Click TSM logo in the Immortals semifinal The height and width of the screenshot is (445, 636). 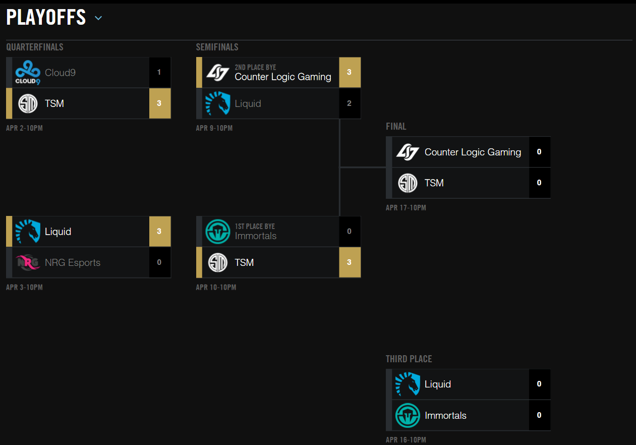coord(217,262)
